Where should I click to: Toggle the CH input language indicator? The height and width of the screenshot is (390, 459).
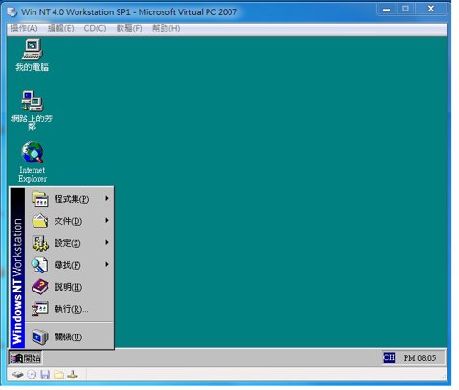pos(389,357)
